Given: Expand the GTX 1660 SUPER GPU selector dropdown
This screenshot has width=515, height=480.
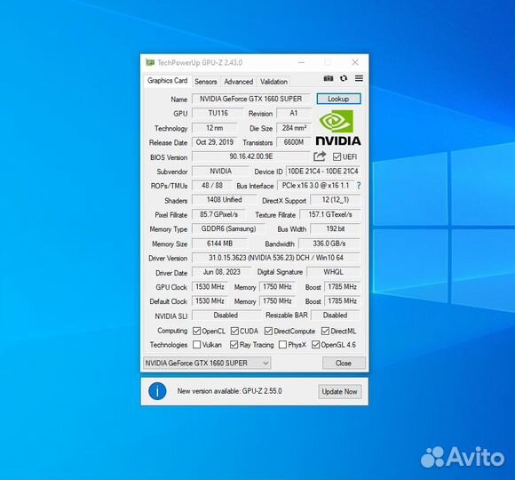Looking at the screenshot, I should pos(207,363).
